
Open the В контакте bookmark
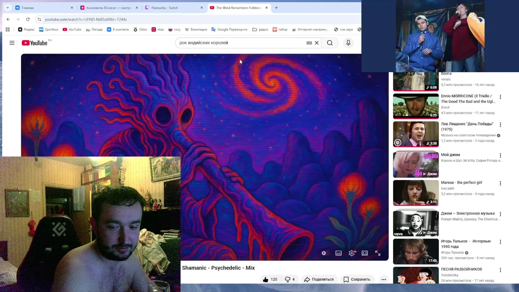[x=118, y=29]
